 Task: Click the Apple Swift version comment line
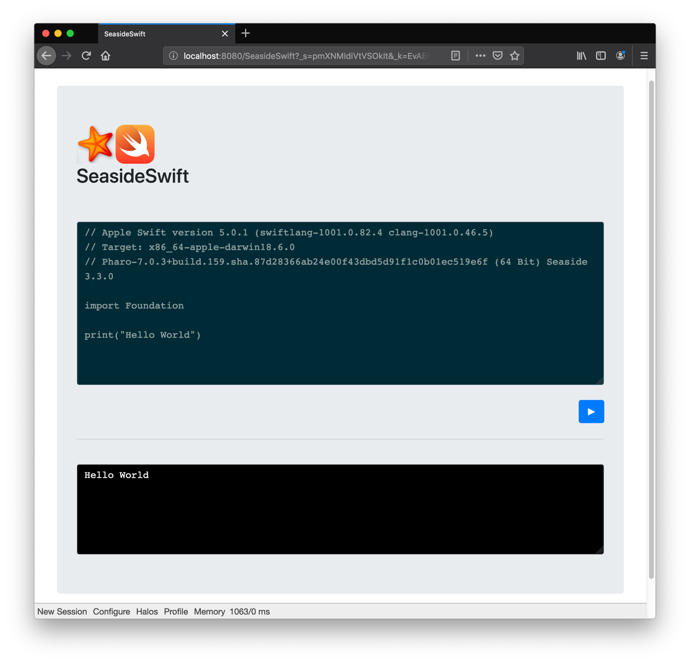289,233
